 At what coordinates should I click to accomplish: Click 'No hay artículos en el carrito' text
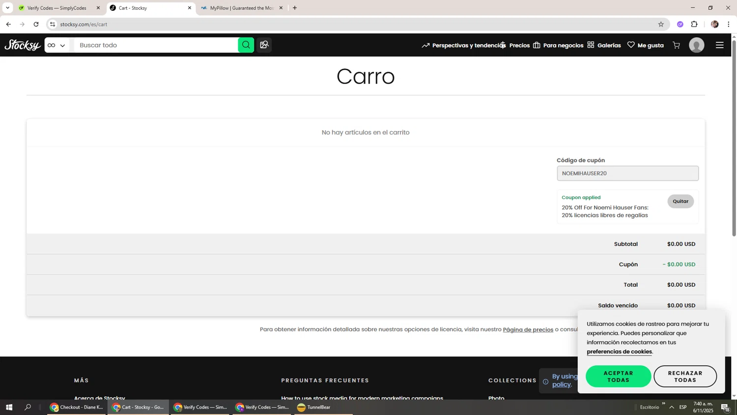coord(366,132)
